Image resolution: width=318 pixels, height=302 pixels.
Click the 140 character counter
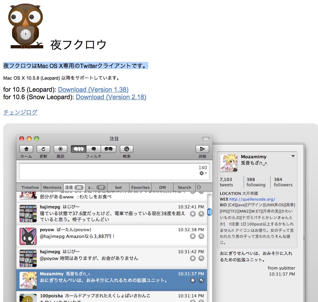[203, 168]
